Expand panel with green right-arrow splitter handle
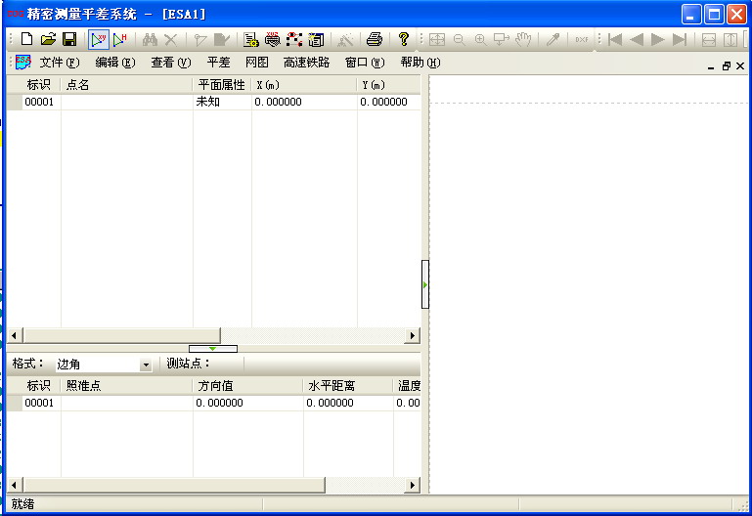Image resolution: width=752 pixels, height=516 pixels. [425, 284]
